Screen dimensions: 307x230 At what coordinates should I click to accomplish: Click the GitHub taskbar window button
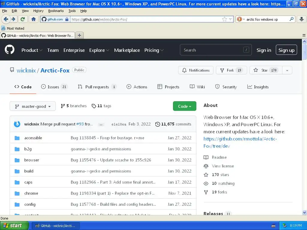click(55, 226)
